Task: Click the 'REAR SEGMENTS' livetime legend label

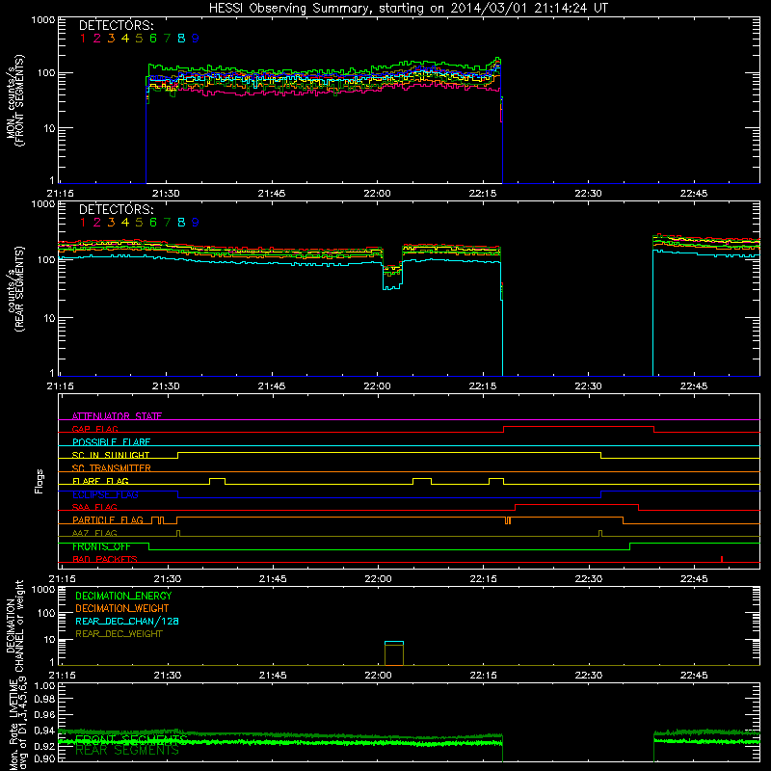Action: tap(127, 750)
